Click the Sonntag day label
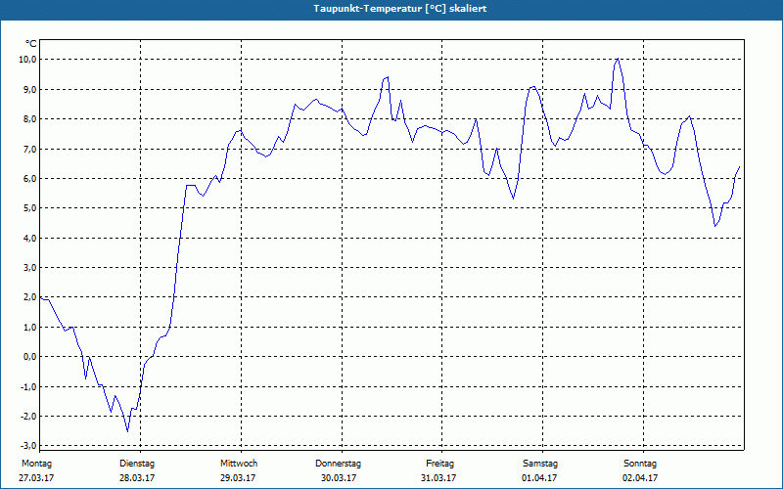Screen dimensions: 783x489 click(640, 464)
